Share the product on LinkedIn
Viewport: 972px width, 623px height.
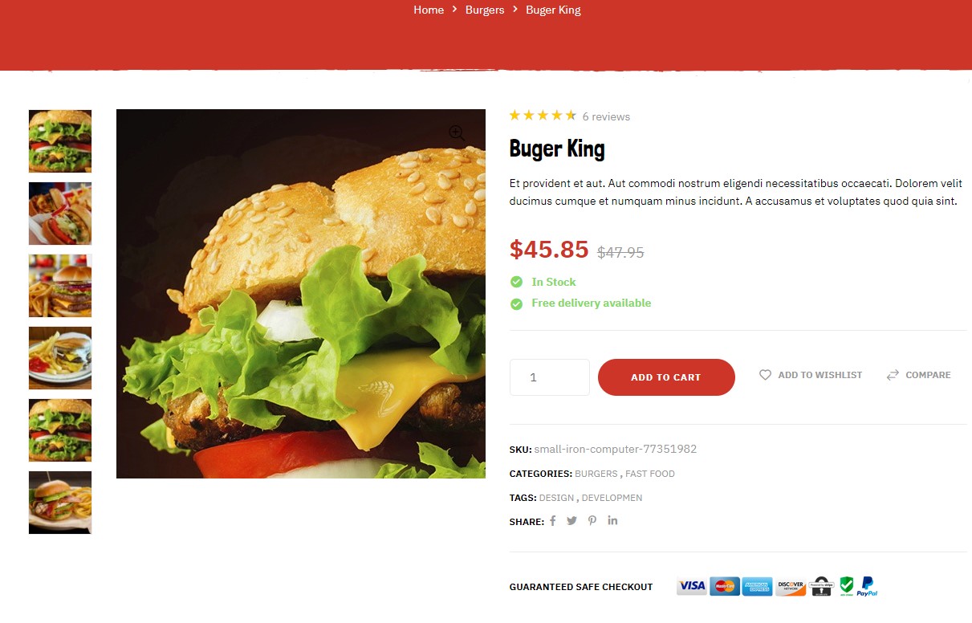612,520
